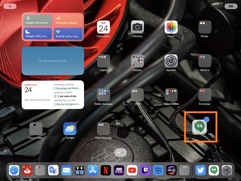
Task: Open YouTube in the dock
Action: click(132, 170)
